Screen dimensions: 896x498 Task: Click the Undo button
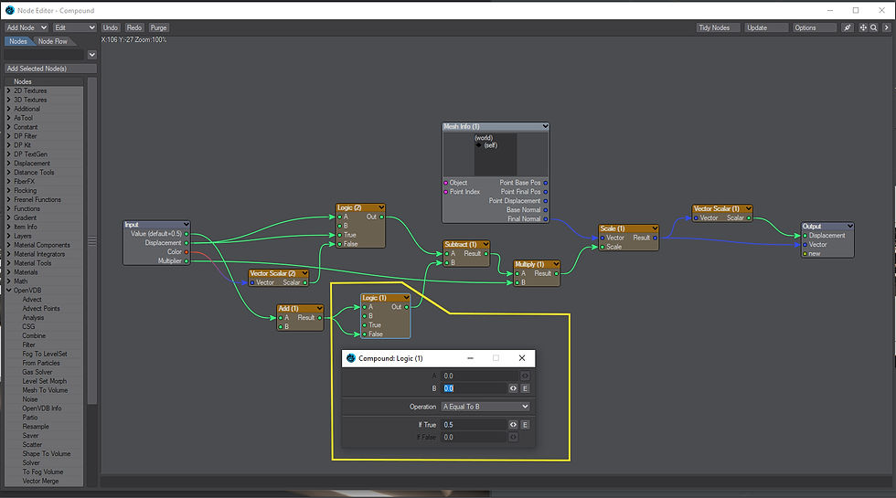tap(111, 27)
